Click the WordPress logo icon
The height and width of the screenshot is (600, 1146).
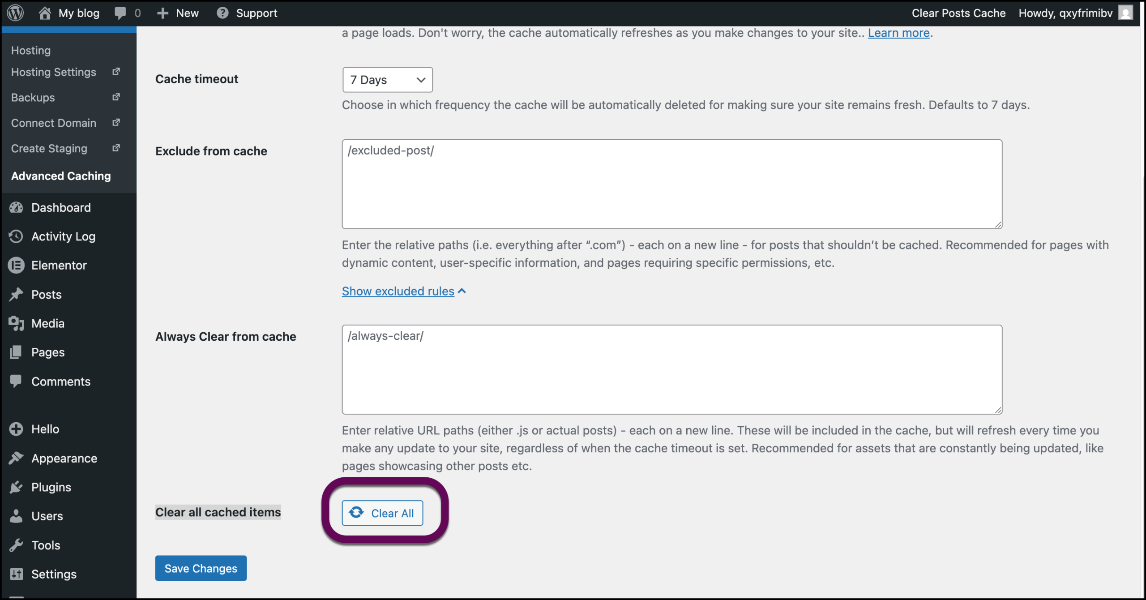point(16,13)
